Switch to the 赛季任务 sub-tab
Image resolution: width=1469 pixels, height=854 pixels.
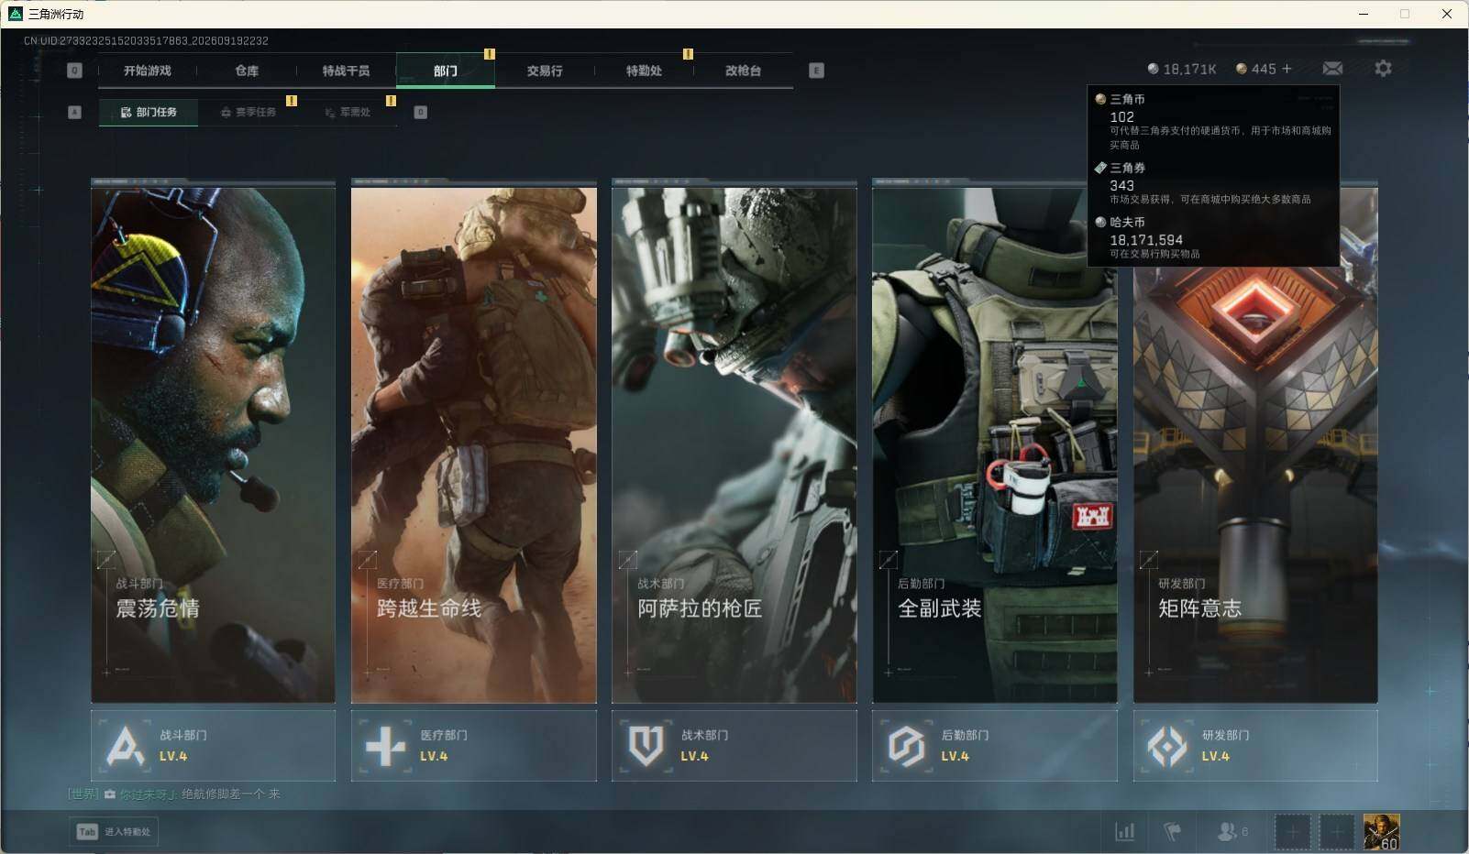point(248,112)
